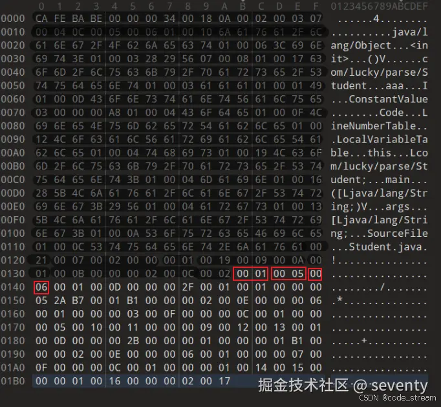Click the decoded text '[Ljava/lang/Stri'

point(380,220)
